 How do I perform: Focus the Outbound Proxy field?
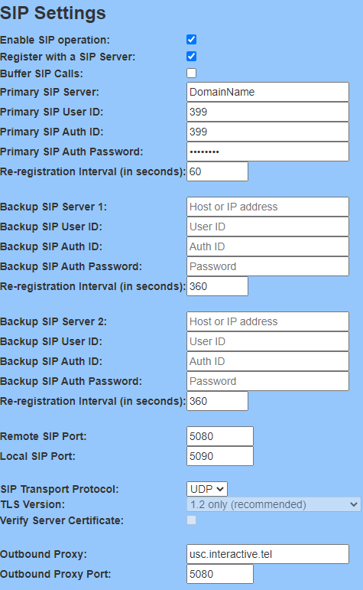click(x=267, y=554)
